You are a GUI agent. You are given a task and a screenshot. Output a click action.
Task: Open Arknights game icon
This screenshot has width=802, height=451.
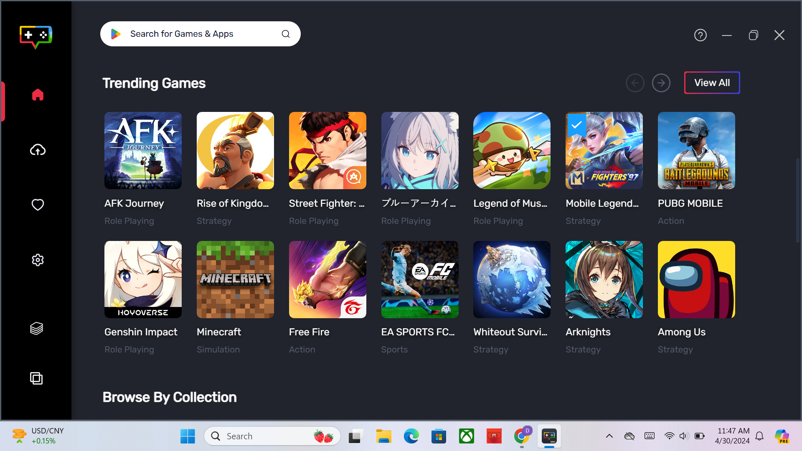click(604, 279)
